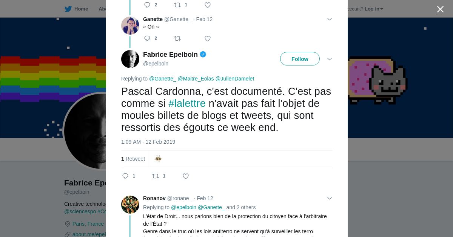This screenshot has width=453, height=237.
Task: Open Ronanov tweet options chevron
Action: (x=329, y=198)
